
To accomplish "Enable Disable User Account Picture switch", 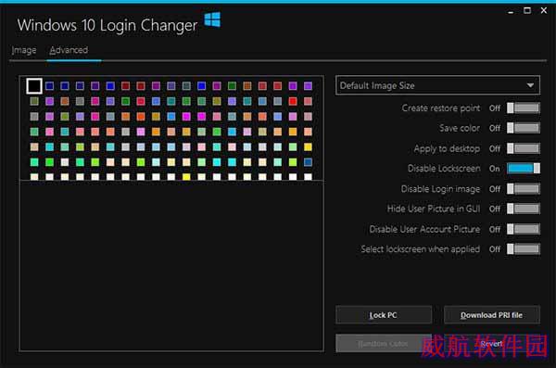I will (524, 229).
